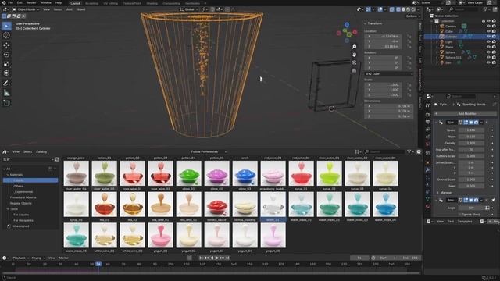Hide the Cube object in outliner

tap(488, 31)
